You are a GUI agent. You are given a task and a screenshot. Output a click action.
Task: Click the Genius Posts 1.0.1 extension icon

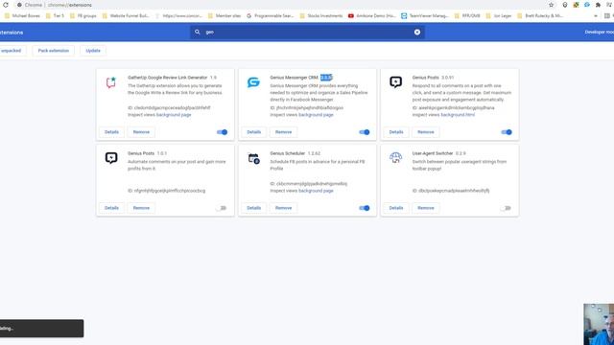click(x=111, y=158)
